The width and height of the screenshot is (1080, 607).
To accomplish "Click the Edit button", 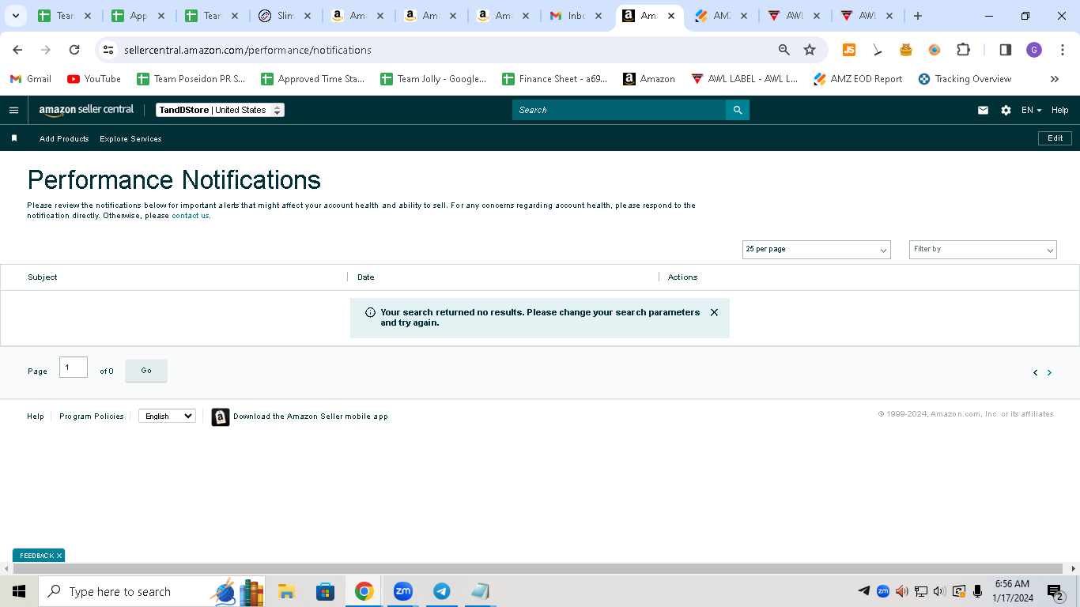I will pos(1055,138).
